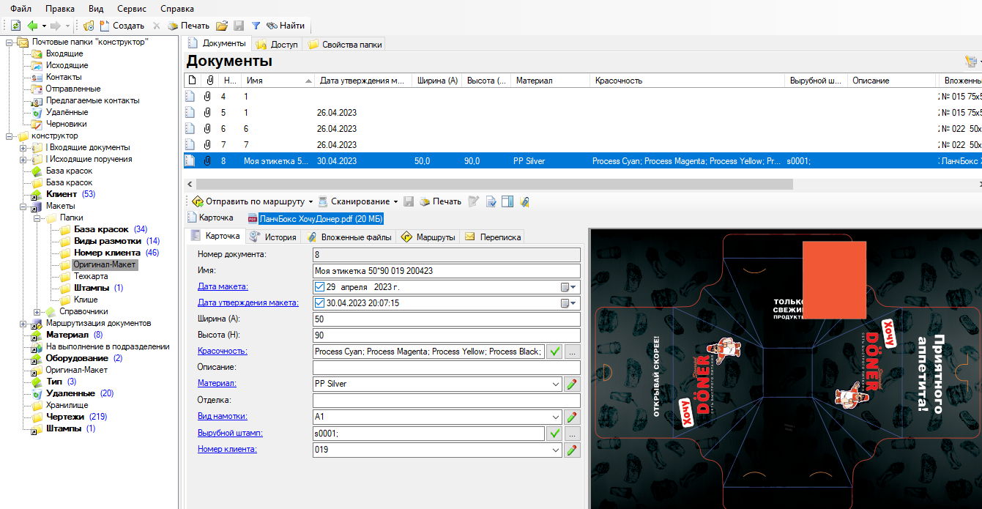The height and width of the screenshot is (509, 982).
Task: Open the Отправить по маршруту dropdown arrow
Action: click(311, 201)
